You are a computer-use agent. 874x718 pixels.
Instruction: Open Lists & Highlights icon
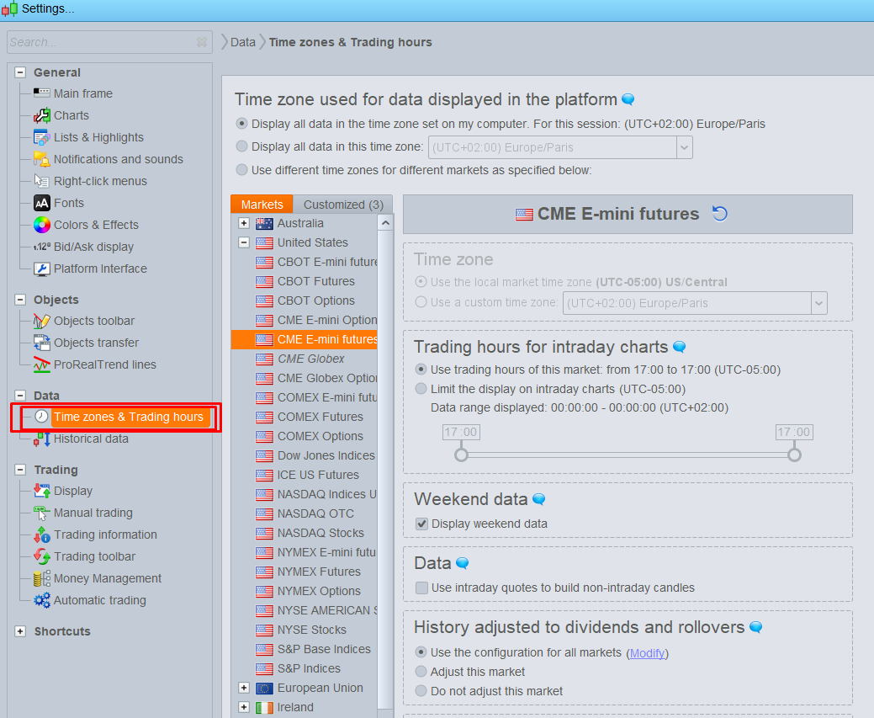point(41,136)
